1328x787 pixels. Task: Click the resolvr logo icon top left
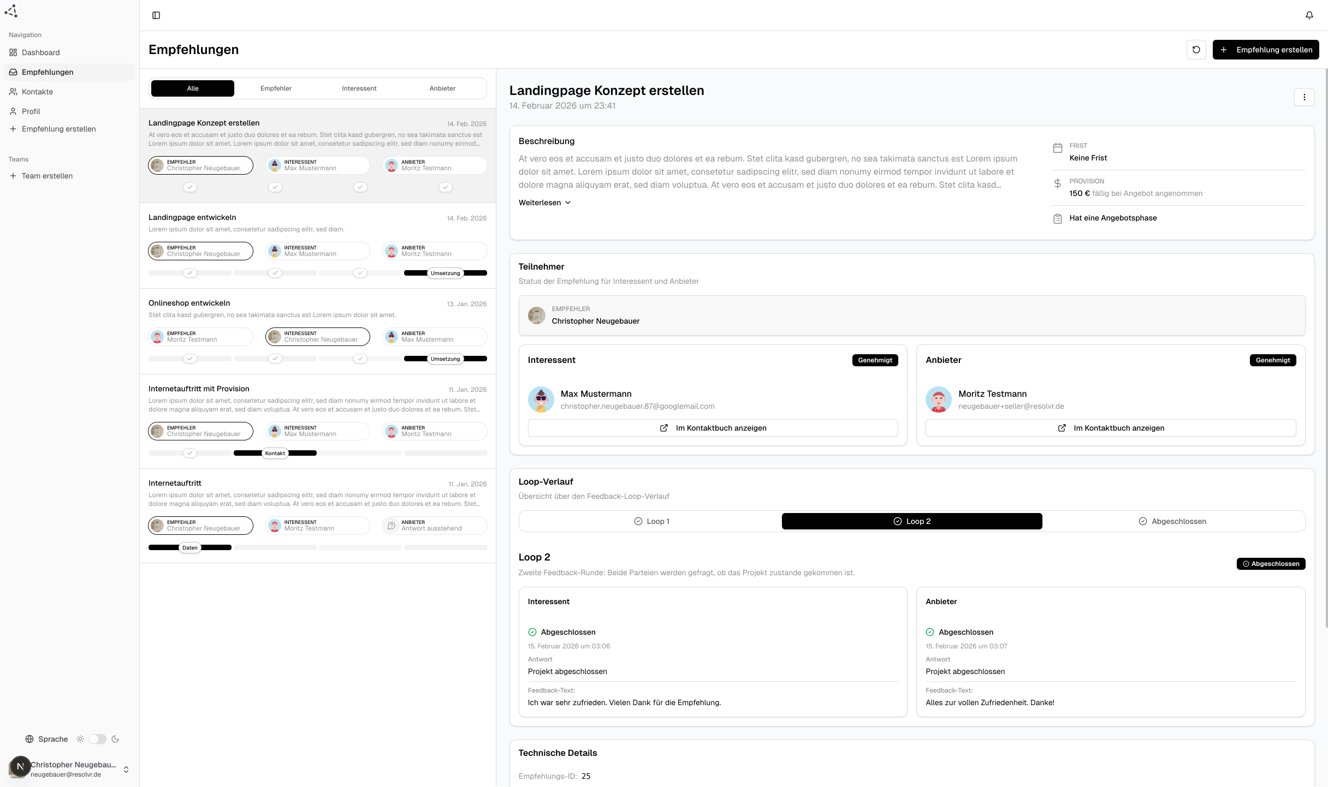click(11, 11)
